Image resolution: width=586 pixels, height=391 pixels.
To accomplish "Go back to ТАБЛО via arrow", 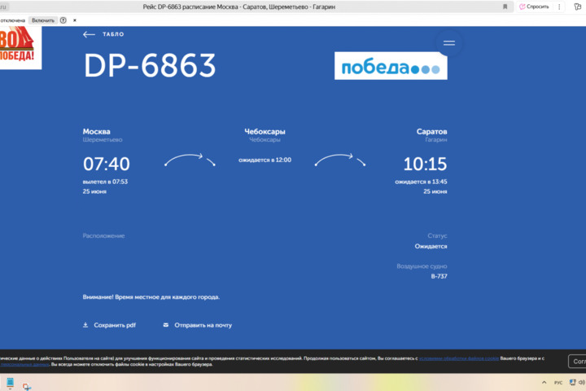I will [x=89, y=34].
